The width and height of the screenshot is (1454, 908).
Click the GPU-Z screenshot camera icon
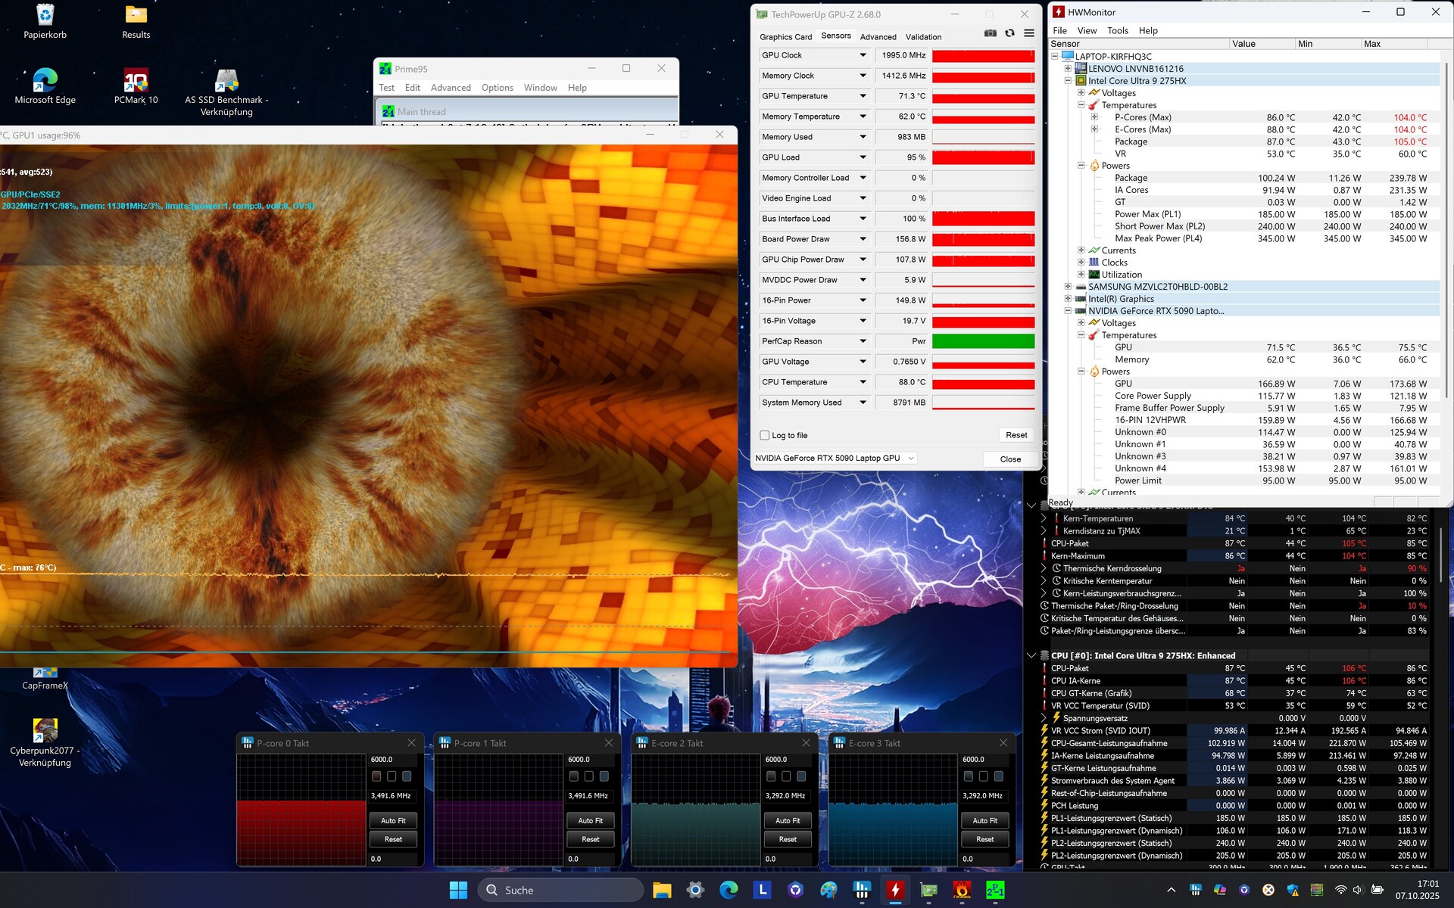point(990,33)
